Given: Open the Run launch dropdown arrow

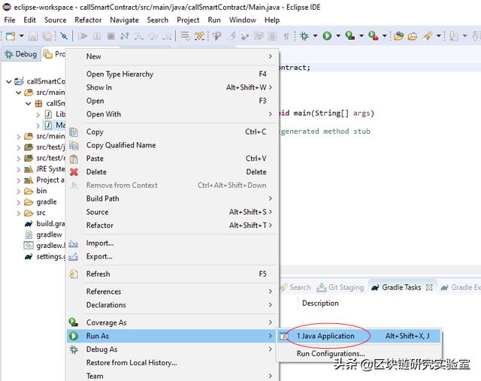Looking at the screenshot, I should [x=338, y=36].
